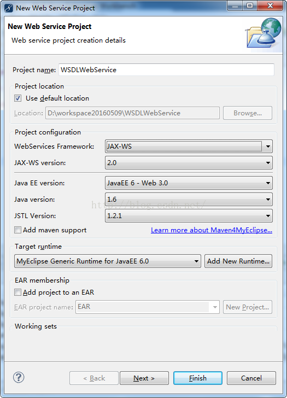Image resolution: width=287 pixels, height=398 pixels.
Task: Click Finish to create the project
Action: click(198, 378)
